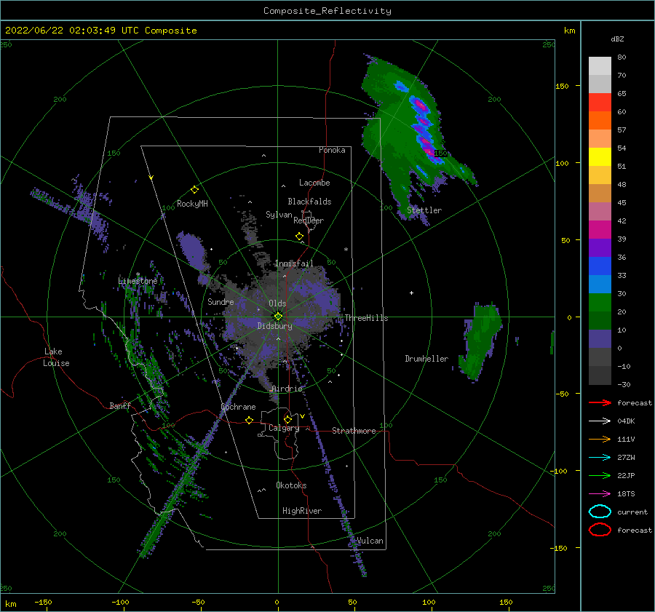
Task: Click the white plus marker north of Drumheller
Action: pyautogui.click(x=411, y=293)
